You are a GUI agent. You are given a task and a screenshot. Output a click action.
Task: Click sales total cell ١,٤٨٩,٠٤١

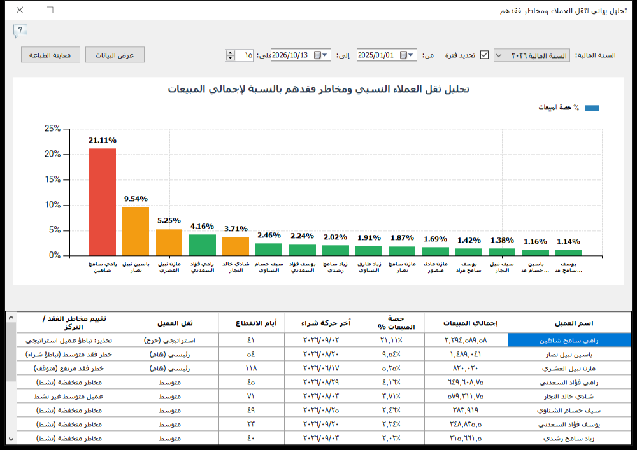466,355
